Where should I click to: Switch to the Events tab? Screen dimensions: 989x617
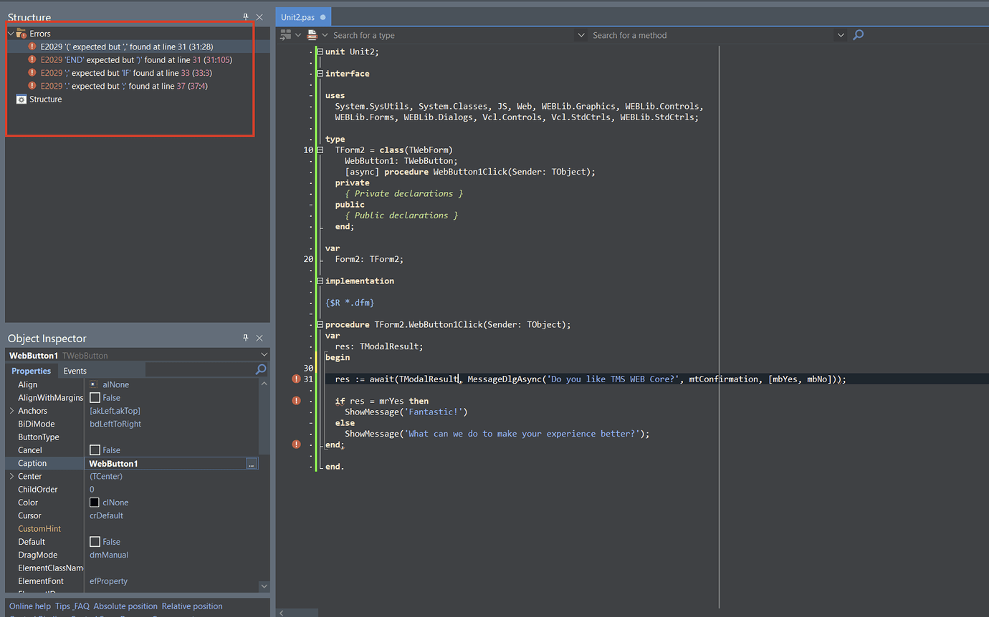(x=75, y=370)
